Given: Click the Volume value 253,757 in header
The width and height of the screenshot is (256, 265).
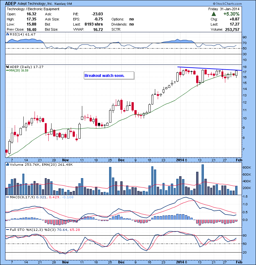Looking at the screenshot, I should click(x=232, y=29).
